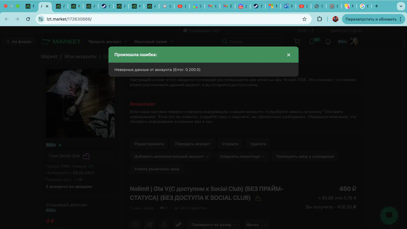The image size is (407, 229).
Task: Click the Steam icon button below the listing
Action: coord(178,225)
